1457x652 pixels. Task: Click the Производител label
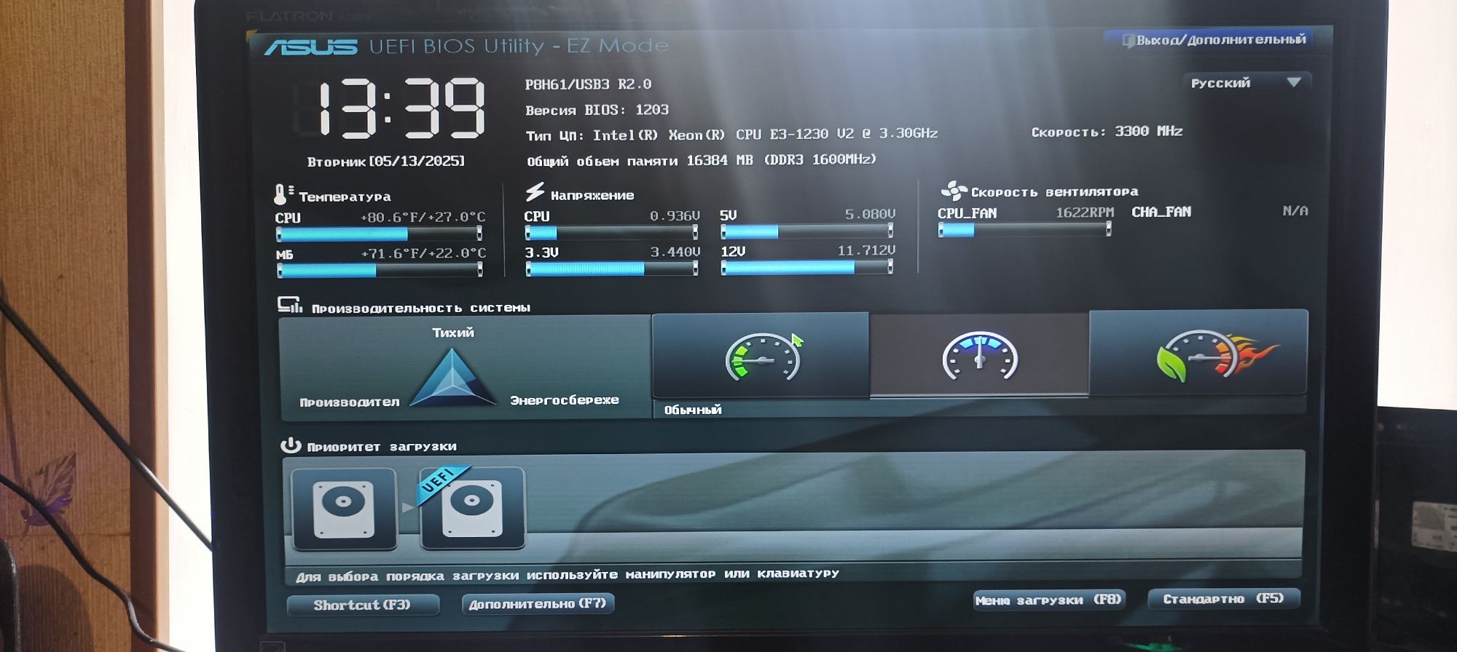pos(350,402)
